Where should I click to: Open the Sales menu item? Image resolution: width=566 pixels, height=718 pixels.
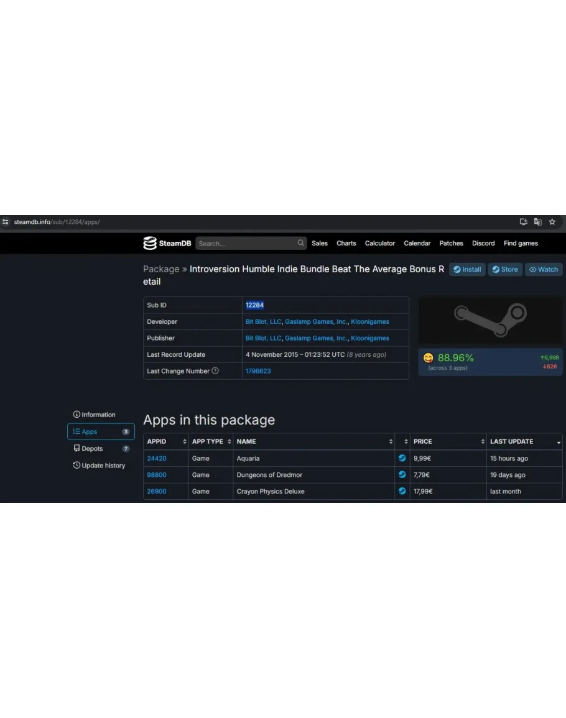click(320, 243)
